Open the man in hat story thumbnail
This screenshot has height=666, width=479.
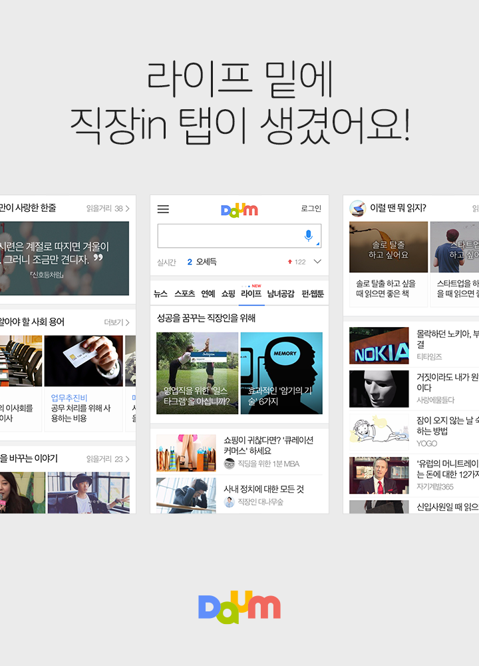88,493
